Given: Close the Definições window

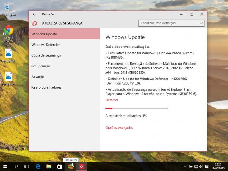Looking at the screenshot, I should pos(202,14).
